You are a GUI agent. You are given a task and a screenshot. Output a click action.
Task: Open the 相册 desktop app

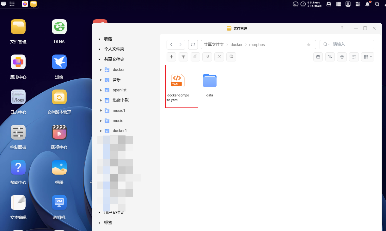59,167
